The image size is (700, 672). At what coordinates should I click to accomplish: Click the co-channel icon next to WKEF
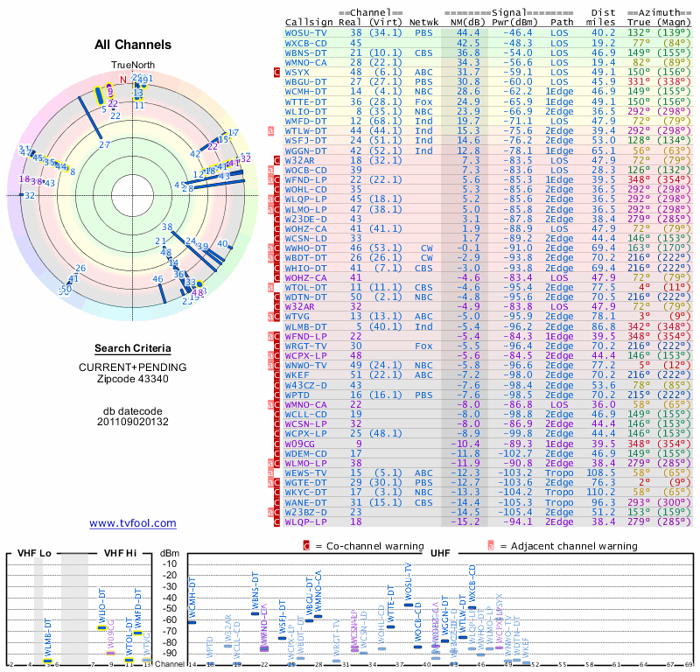point(277,374)
